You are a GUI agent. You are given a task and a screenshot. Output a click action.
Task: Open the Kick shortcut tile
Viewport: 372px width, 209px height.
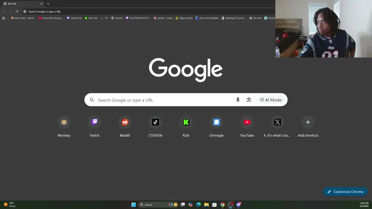(186, 127)
